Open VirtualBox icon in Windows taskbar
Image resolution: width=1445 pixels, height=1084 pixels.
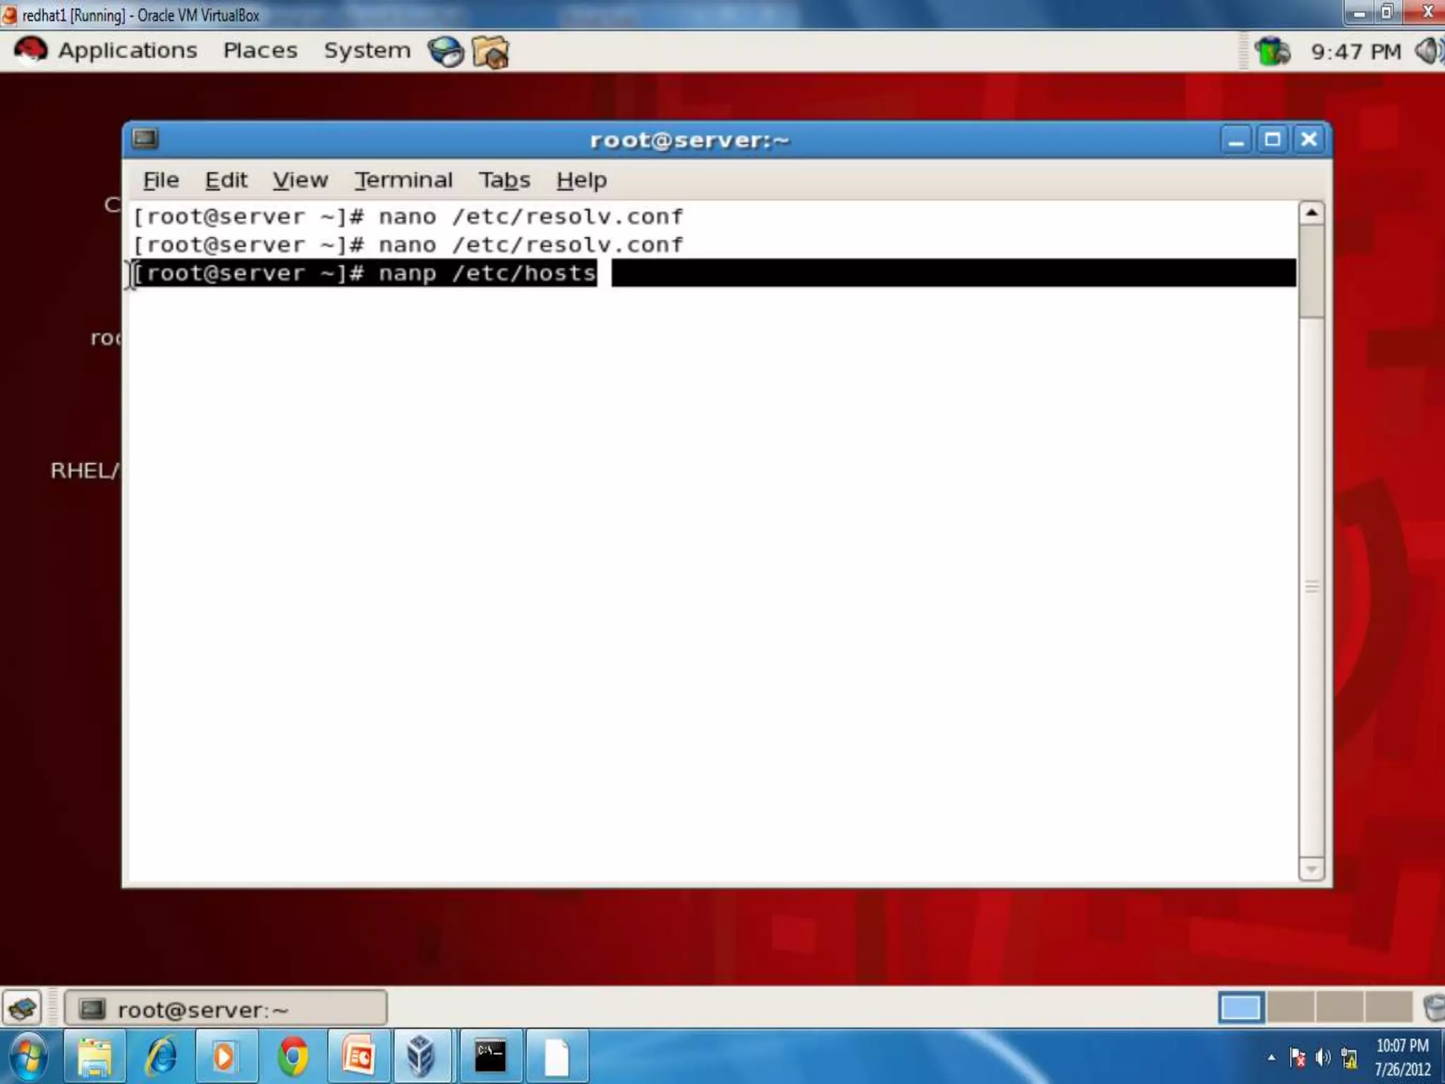[421, 1056]
